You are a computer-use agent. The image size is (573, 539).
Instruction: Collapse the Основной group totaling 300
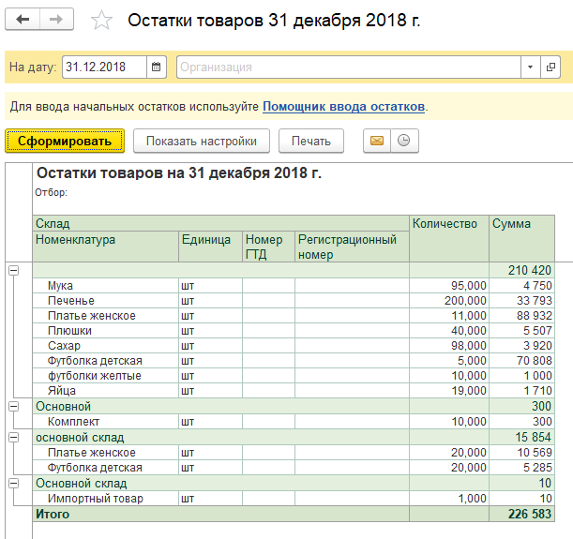click(x=14, y=406)
